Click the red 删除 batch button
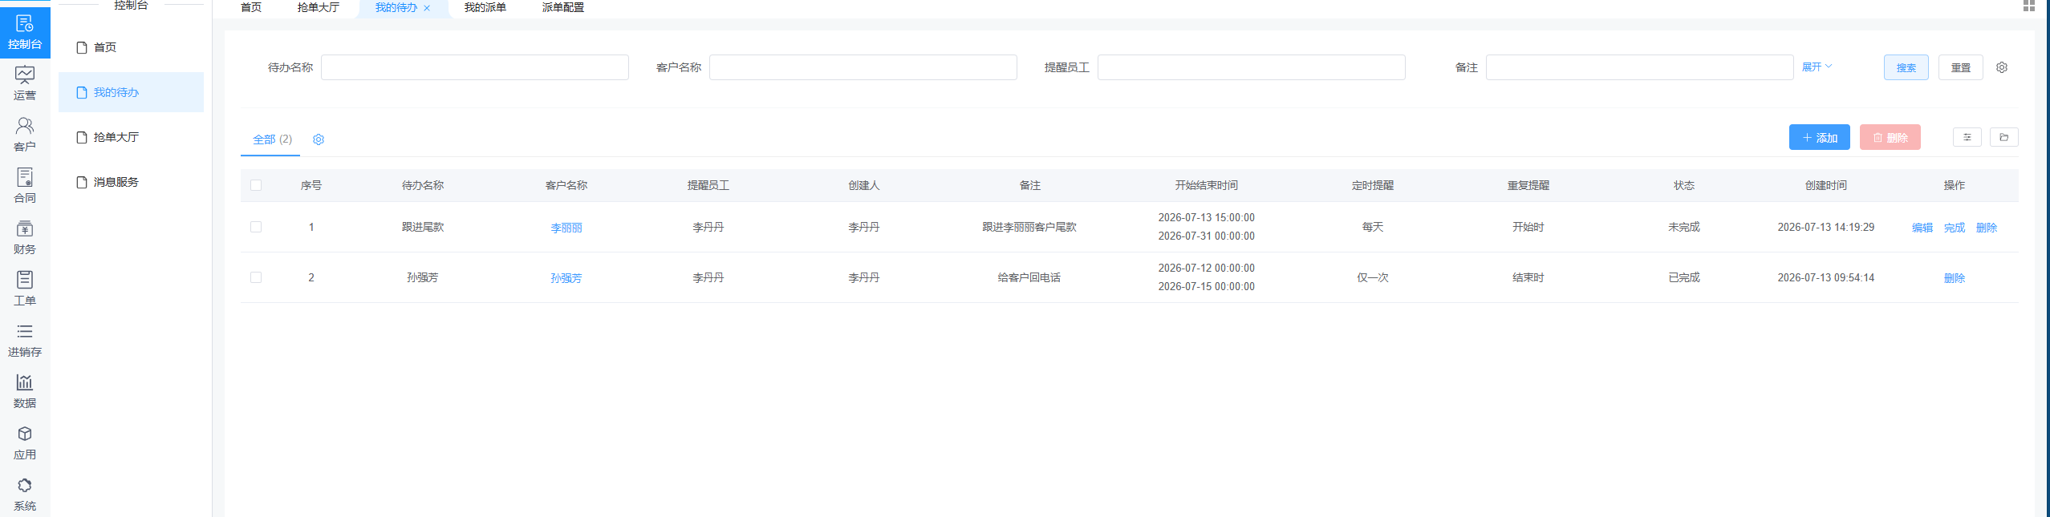This screenshot has height=517, width=2050. click(x=1890, y=137)
